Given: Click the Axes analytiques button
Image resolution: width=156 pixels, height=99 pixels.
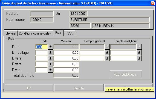Looking at the screenshot, I should pyautogui.click(x=126, y=74).
